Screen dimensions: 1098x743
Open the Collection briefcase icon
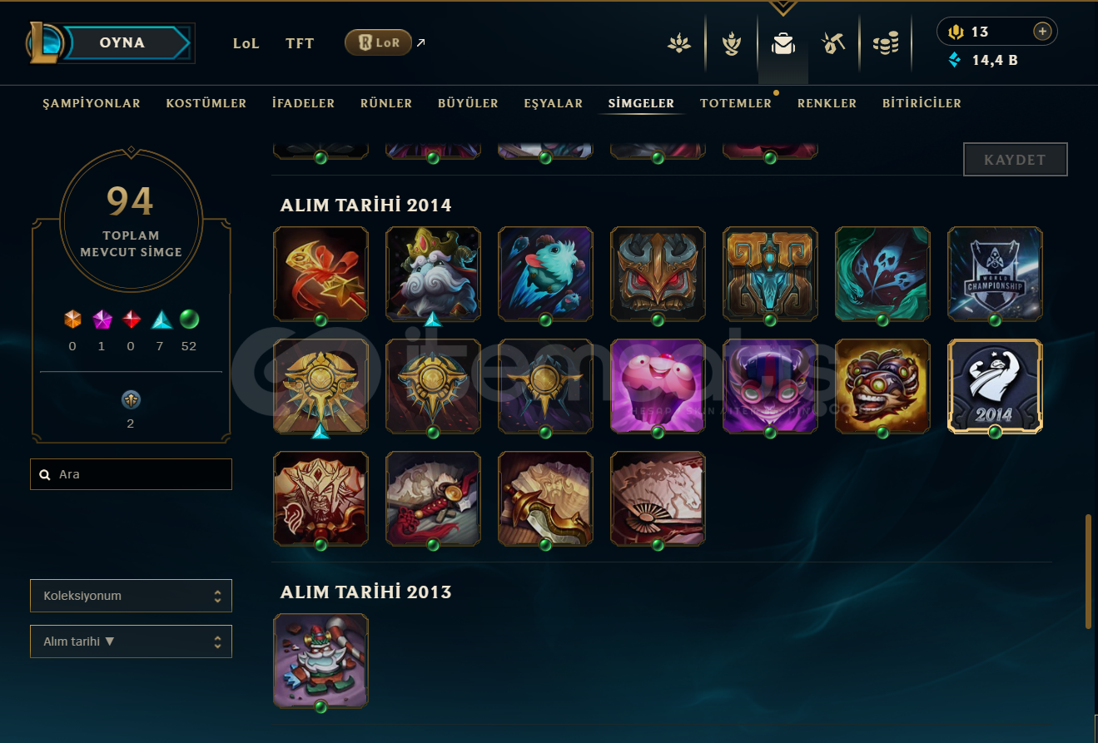(x=783, y=43)
